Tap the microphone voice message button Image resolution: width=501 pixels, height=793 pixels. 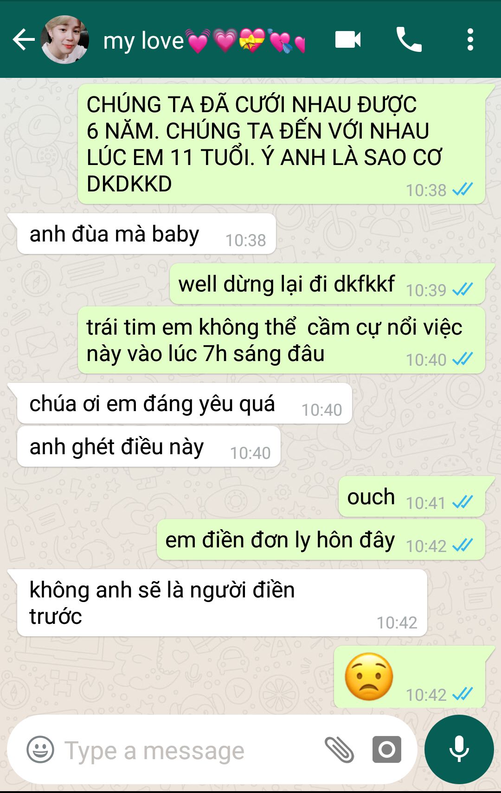click(x=459, y=749)
